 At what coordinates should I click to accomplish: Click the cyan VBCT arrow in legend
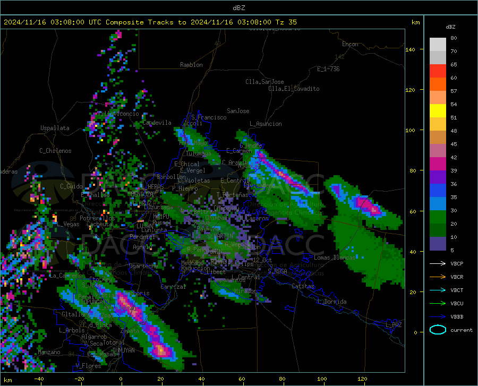point(438,290)
